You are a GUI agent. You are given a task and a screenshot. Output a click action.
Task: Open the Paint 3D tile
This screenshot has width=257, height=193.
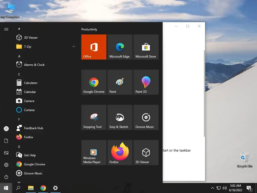point(146,82)
